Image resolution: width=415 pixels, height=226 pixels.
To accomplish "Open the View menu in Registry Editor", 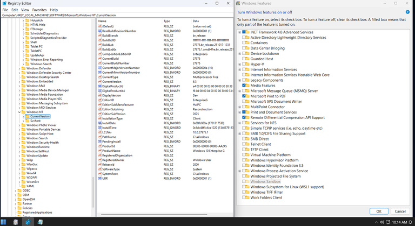I will (x=25, y=10).
